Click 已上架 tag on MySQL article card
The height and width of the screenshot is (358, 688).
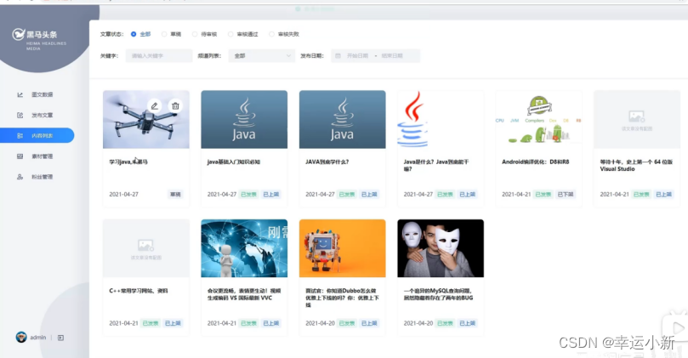[x=467, y=323]
